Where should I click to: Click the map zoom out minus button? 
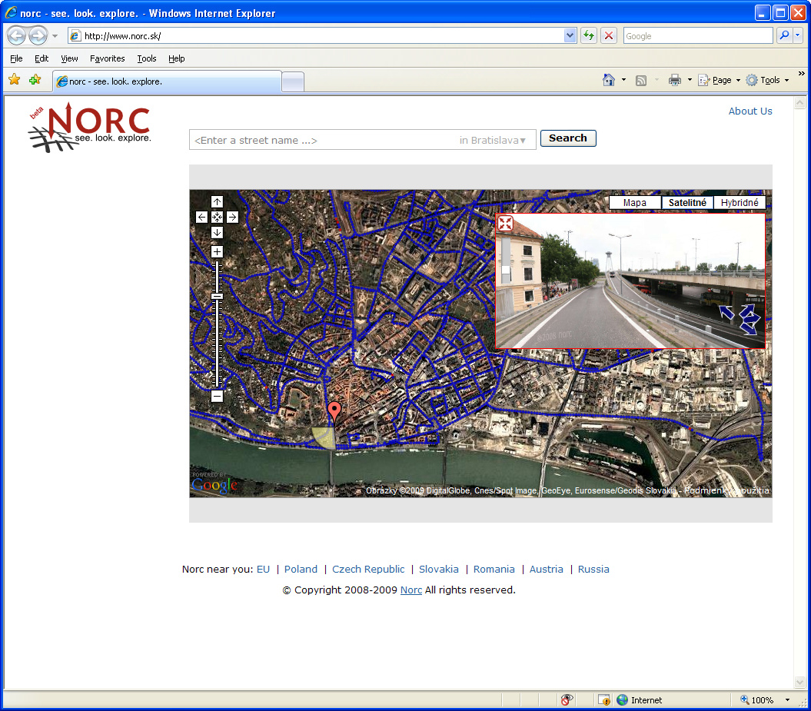click(217, 397)
